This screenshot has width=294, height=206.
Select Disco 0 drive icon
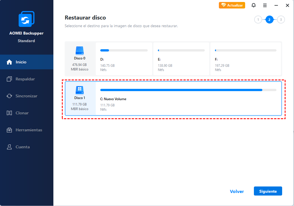pos(80,51)
